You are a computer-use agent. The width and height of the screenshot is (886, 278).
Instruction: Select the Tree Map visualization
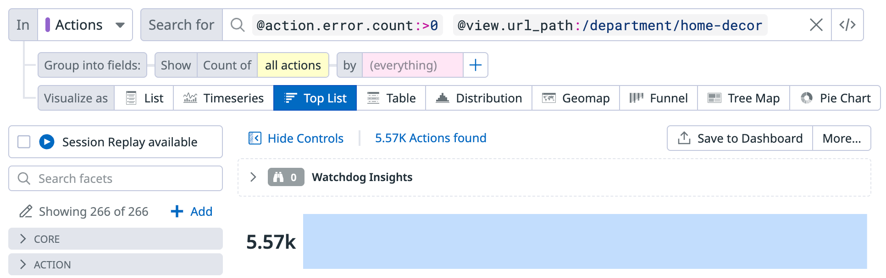click(743, 98)
